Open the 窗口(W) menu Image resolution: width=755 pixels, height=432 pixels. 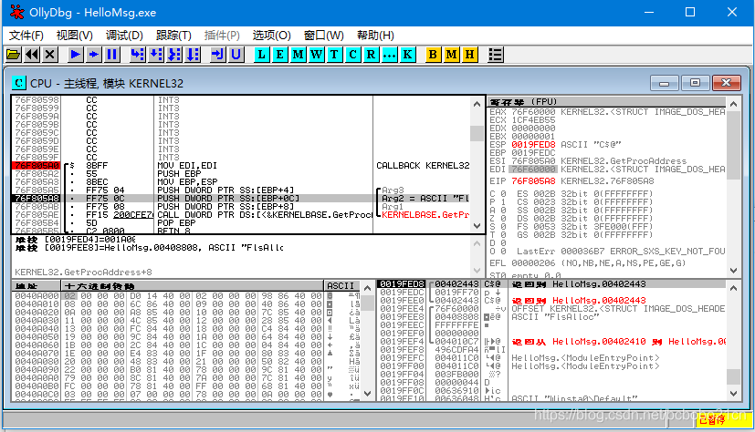323,35
